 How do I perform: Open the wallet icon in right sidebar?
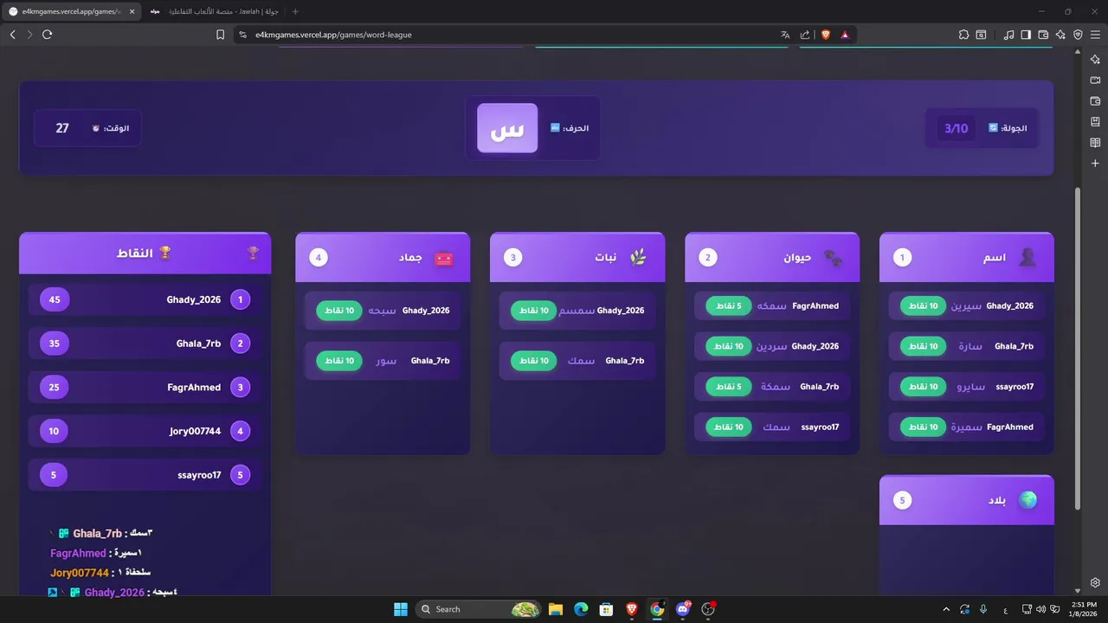click(x=1095, y=100)
